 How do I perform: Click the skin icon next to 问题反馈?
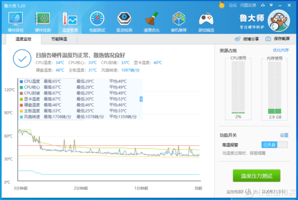263,5
